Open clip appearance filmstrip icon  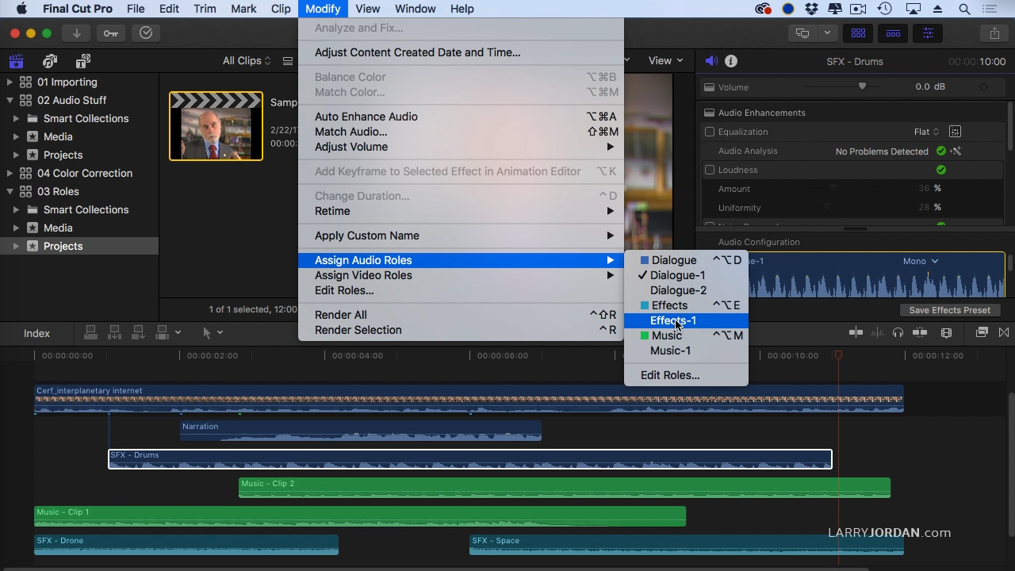pyautogui.click(x=946, y=333)
